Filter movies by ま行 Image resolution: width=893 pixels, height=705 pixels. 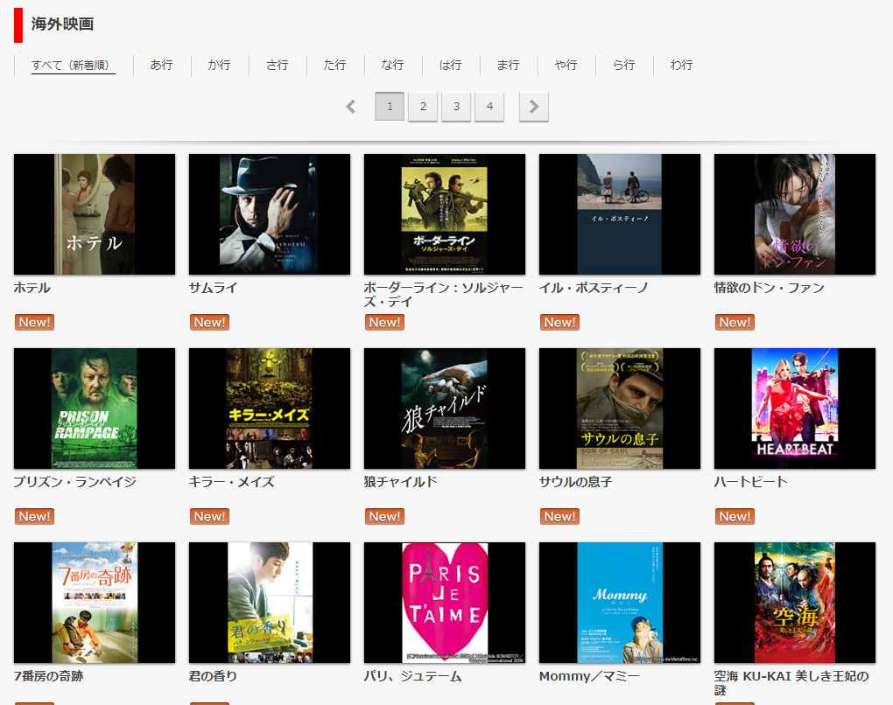pyautogui.click(x=508, y=65)
